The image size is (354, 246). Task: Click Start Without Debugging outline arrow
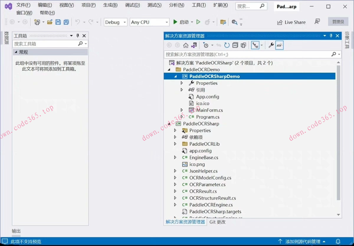(198, 22)
